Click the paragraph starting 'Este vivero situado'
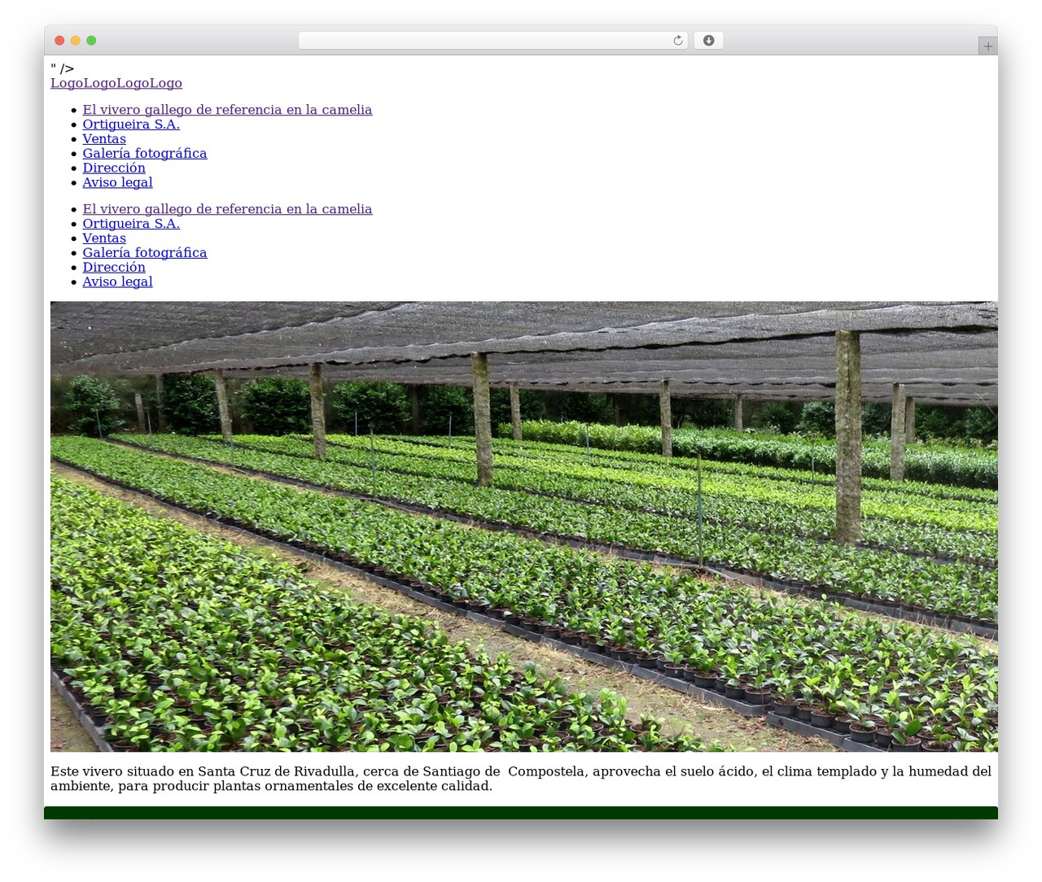Image resolution: width=1042 pixels, height=882 pixels. (x=521, y=779)
